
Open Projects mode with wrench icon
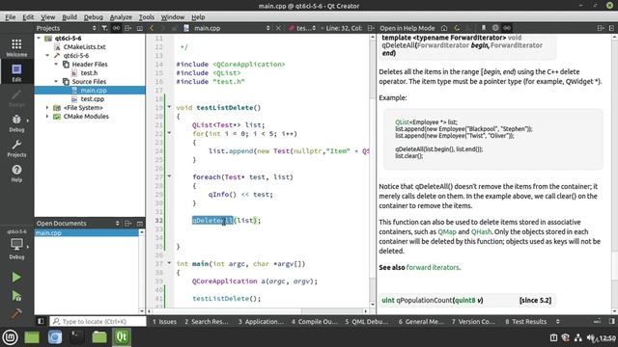point(16,147)
